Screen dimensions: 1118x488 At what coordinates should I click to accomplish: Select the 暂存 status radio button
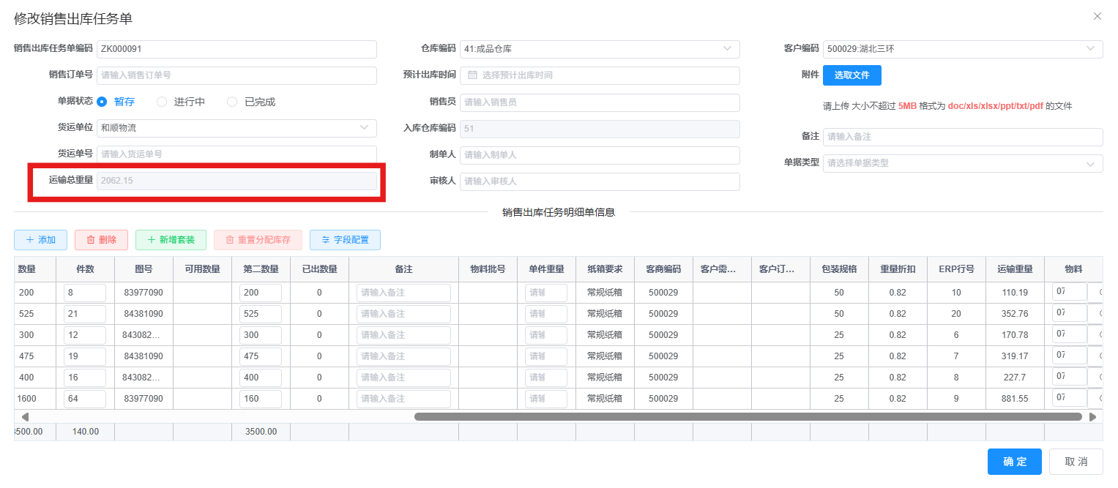point(103,102)
